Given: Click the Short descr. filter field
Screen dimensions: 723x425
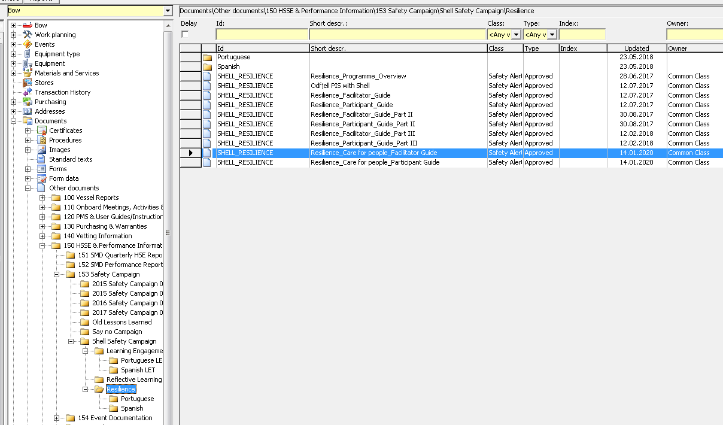Looking at the screenshot, I should pyautogui.click(x=397, y=35).
